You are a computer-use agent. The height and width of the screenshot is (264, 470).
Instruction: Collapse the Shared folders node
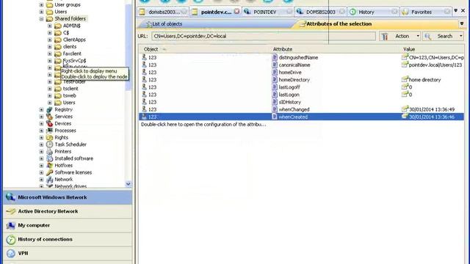(x=41, y=18)
